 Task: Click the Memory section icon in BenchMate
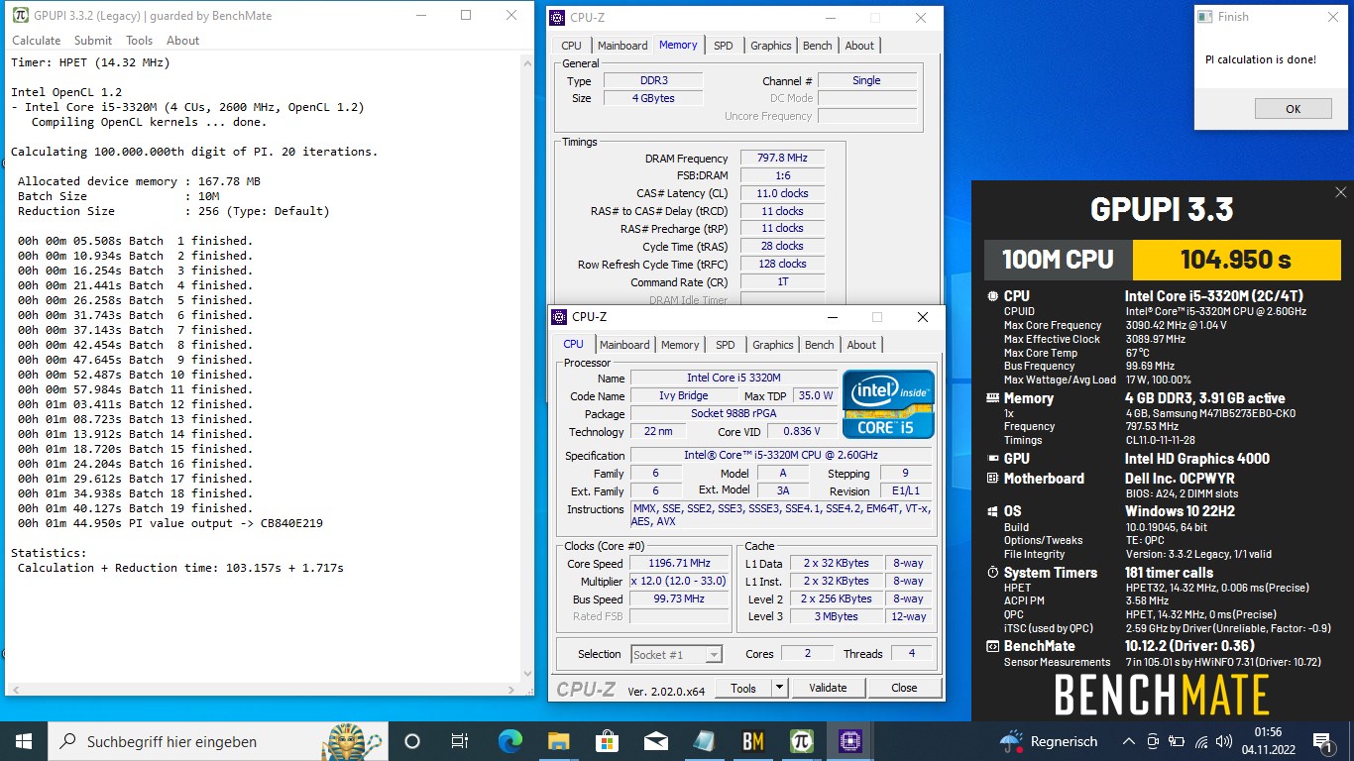pyautogui.click(x=993, y=398)
